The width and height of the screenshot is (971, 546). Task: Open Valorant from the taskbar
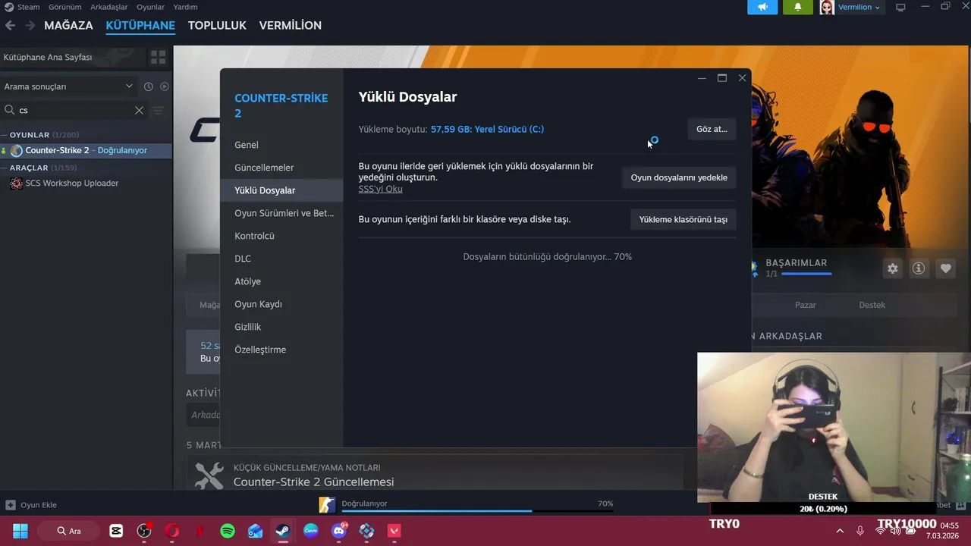pyautogui.click(x=394, y=531)
